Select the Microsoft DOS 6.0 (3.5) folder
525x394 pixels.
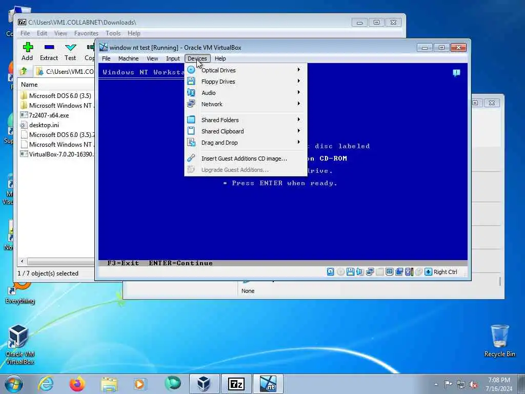(x=56, y=95)
